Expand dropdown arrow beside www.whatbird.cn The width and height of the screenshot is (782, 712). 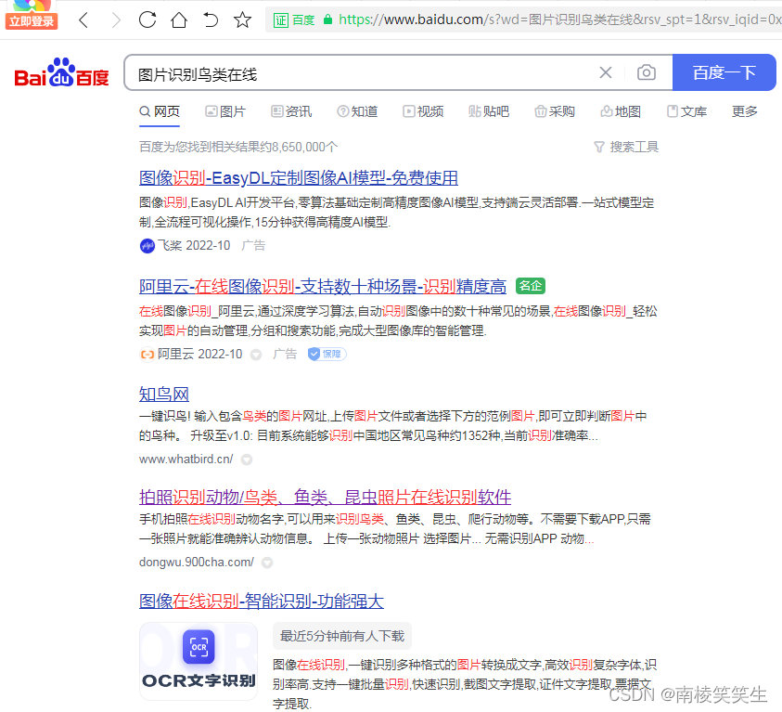[x=247, y=460]
